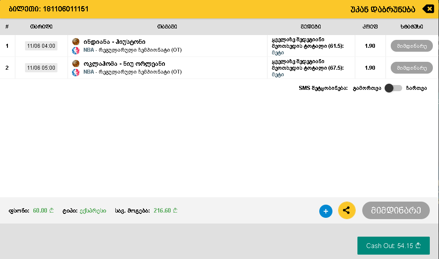Click the შედეგი column header
The image size is (439, 259).
point(311,27)
